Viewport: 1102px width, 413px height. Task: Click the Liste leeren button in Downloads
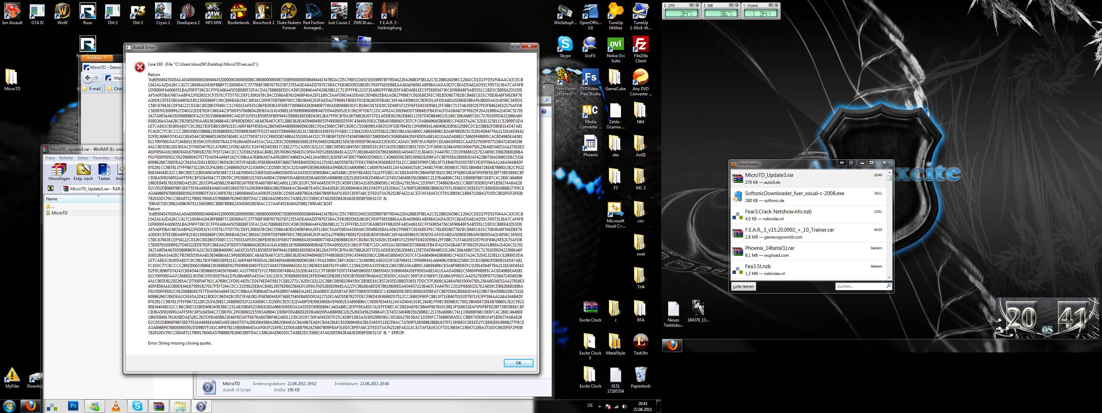[744, 286]
